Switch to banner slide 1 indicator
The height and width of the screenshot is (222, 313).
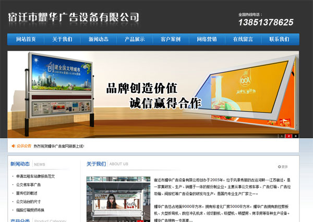tap(282, 136)
